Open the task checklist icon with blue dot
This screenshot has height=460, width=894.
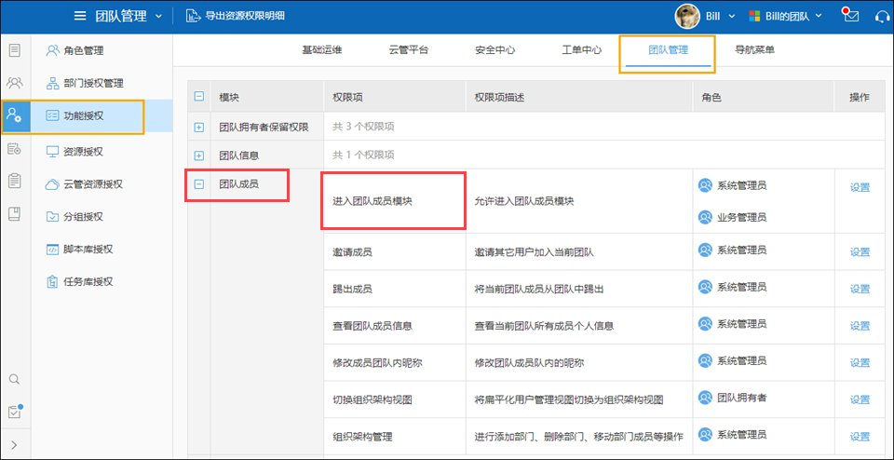pyautogui.click(x=14, y=412)
